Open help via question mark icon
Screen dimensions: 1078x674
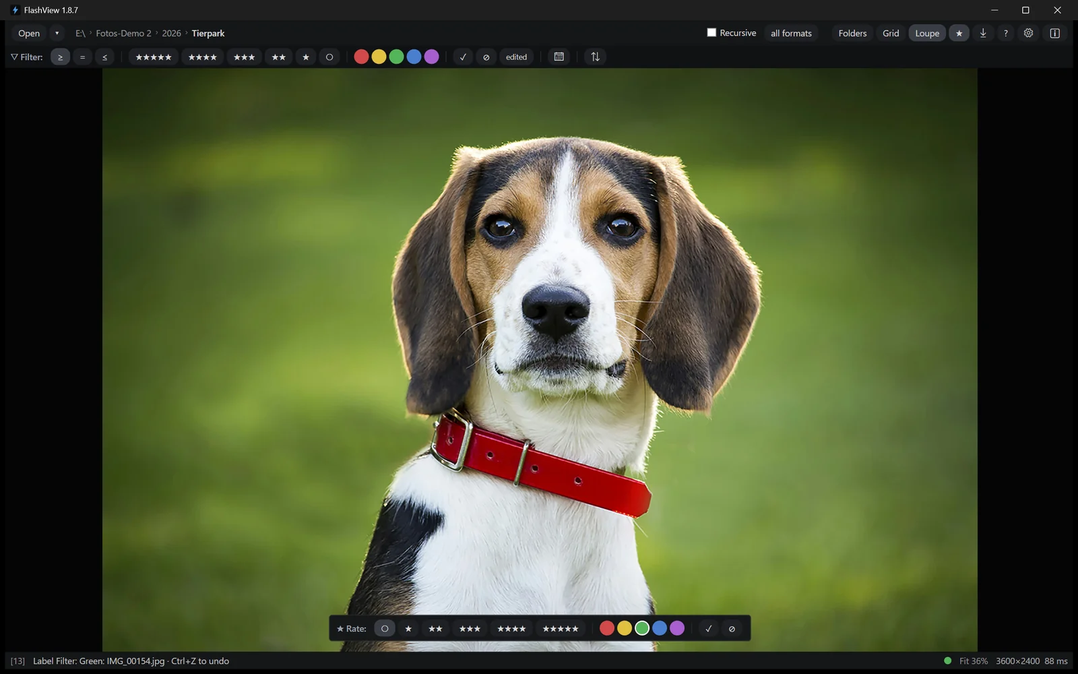pyautogui.click(x=1006, y=33)
